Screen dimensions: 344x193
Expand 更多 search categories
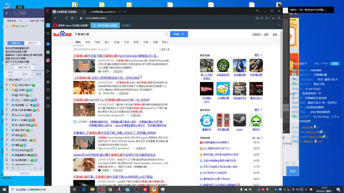click(x=165, y=42)
